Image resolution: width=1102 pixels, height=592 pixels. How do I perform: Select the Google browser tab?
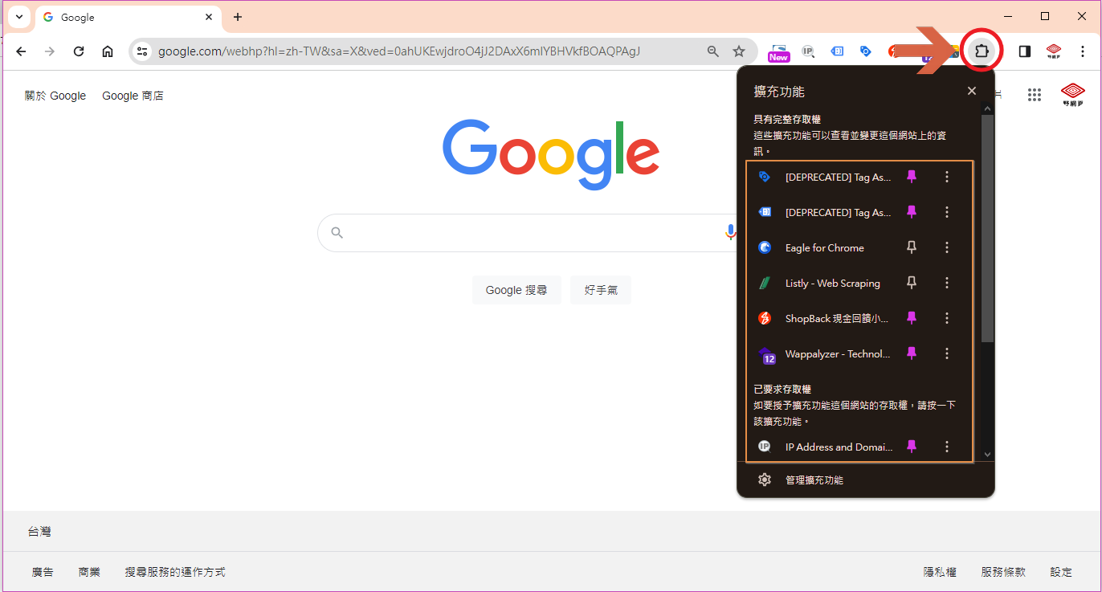point(128,17)
